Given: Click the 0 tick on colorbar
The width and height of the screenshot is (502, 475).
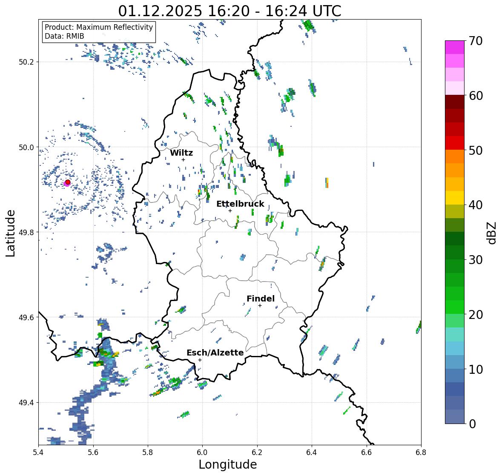Looking at the screenshot, I should click(472, 424).
